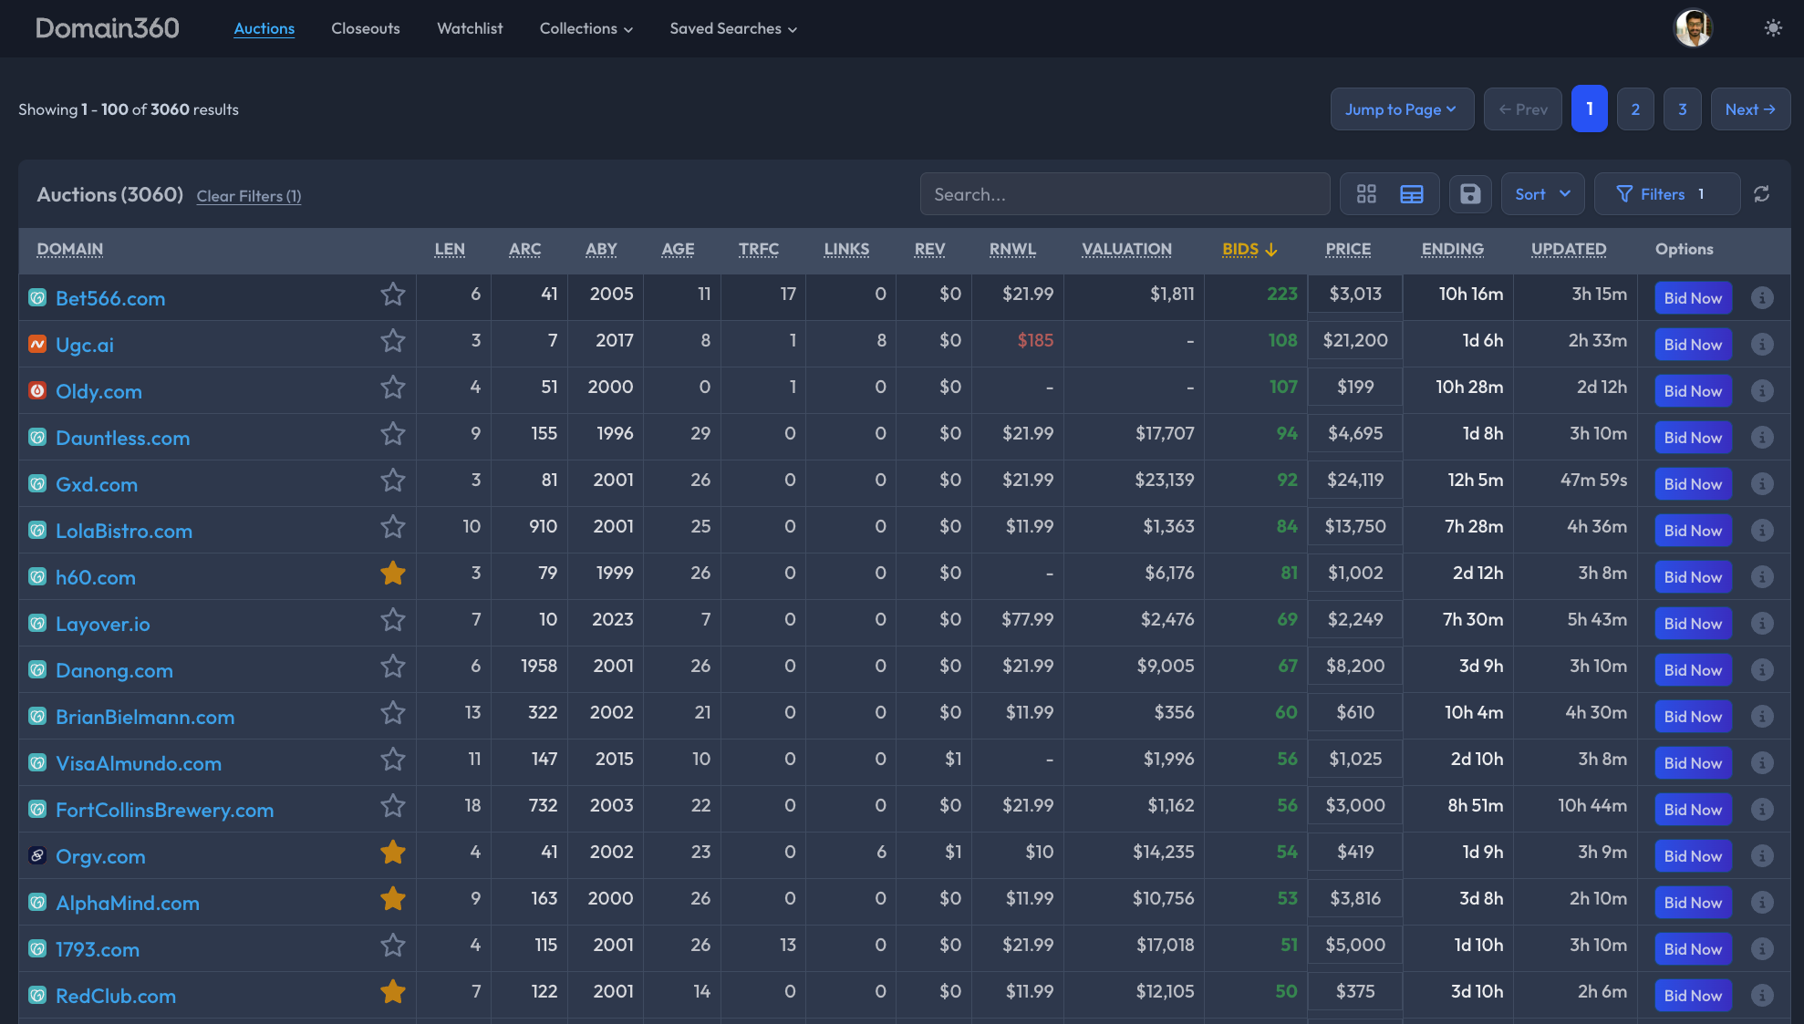Switch to grid card view

(1366, 194)
